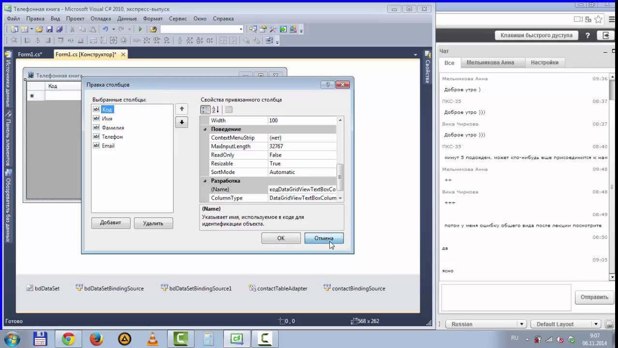Select the Все chat tab
The width and height of the screenshot is (618, 348).
point(449,63)
